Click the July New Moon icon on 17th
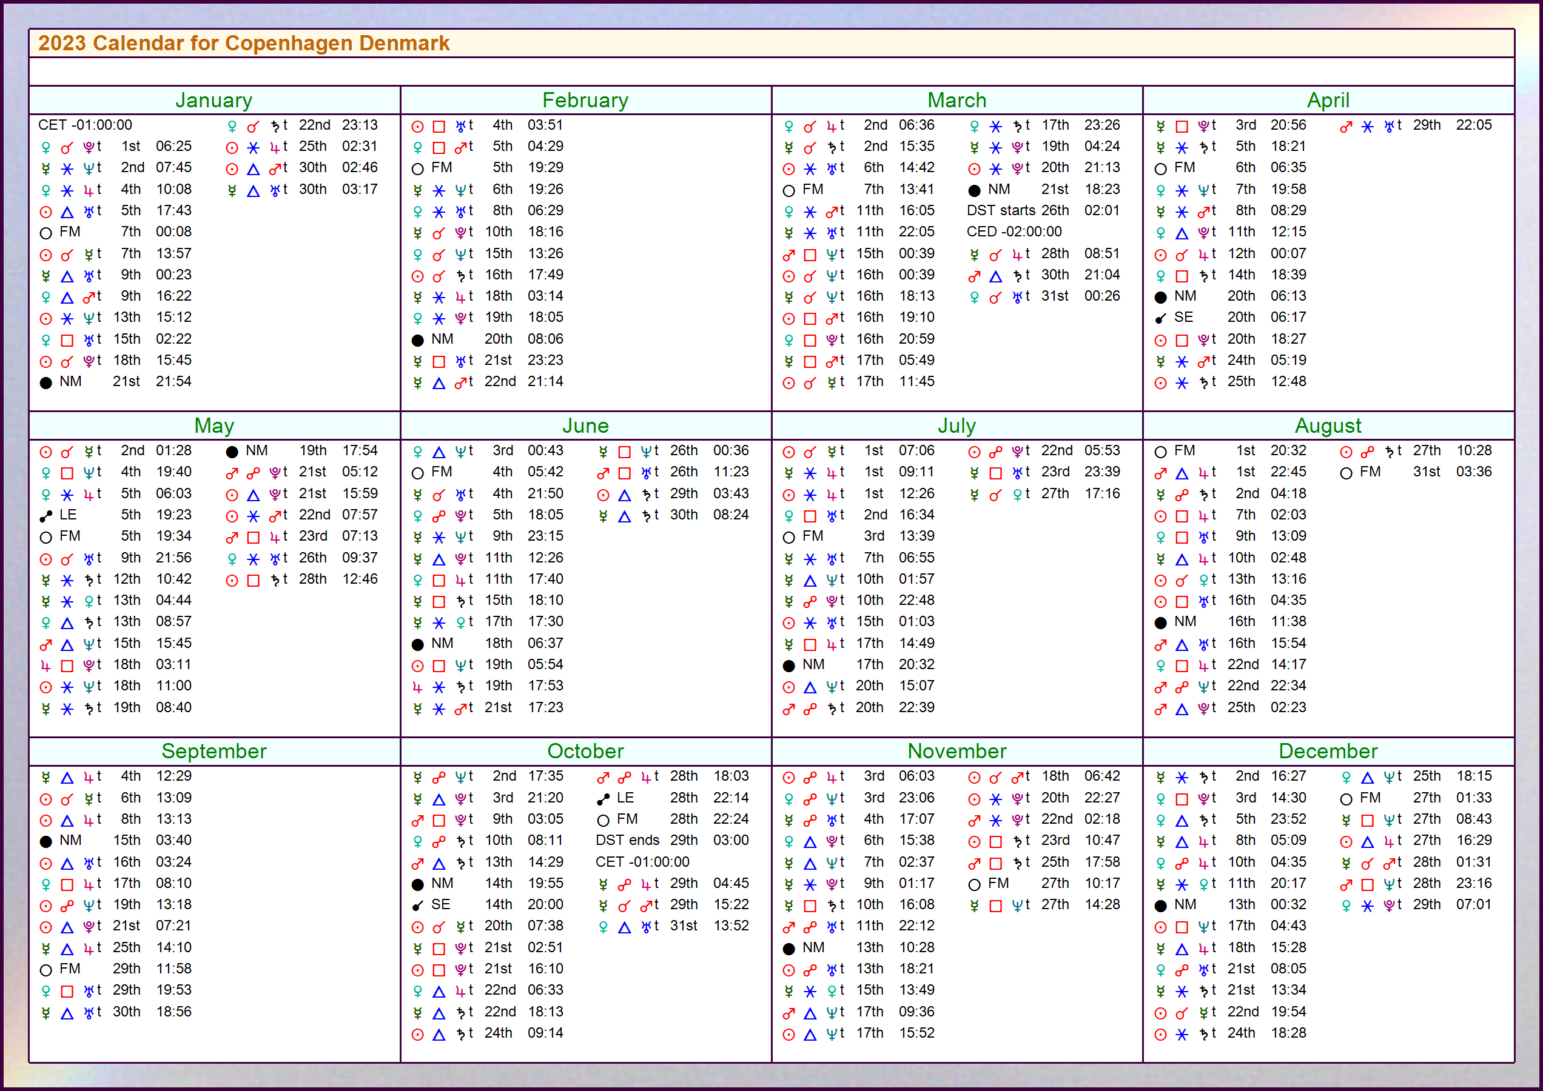1543x1091 pixels. click(x=788, y=666)
